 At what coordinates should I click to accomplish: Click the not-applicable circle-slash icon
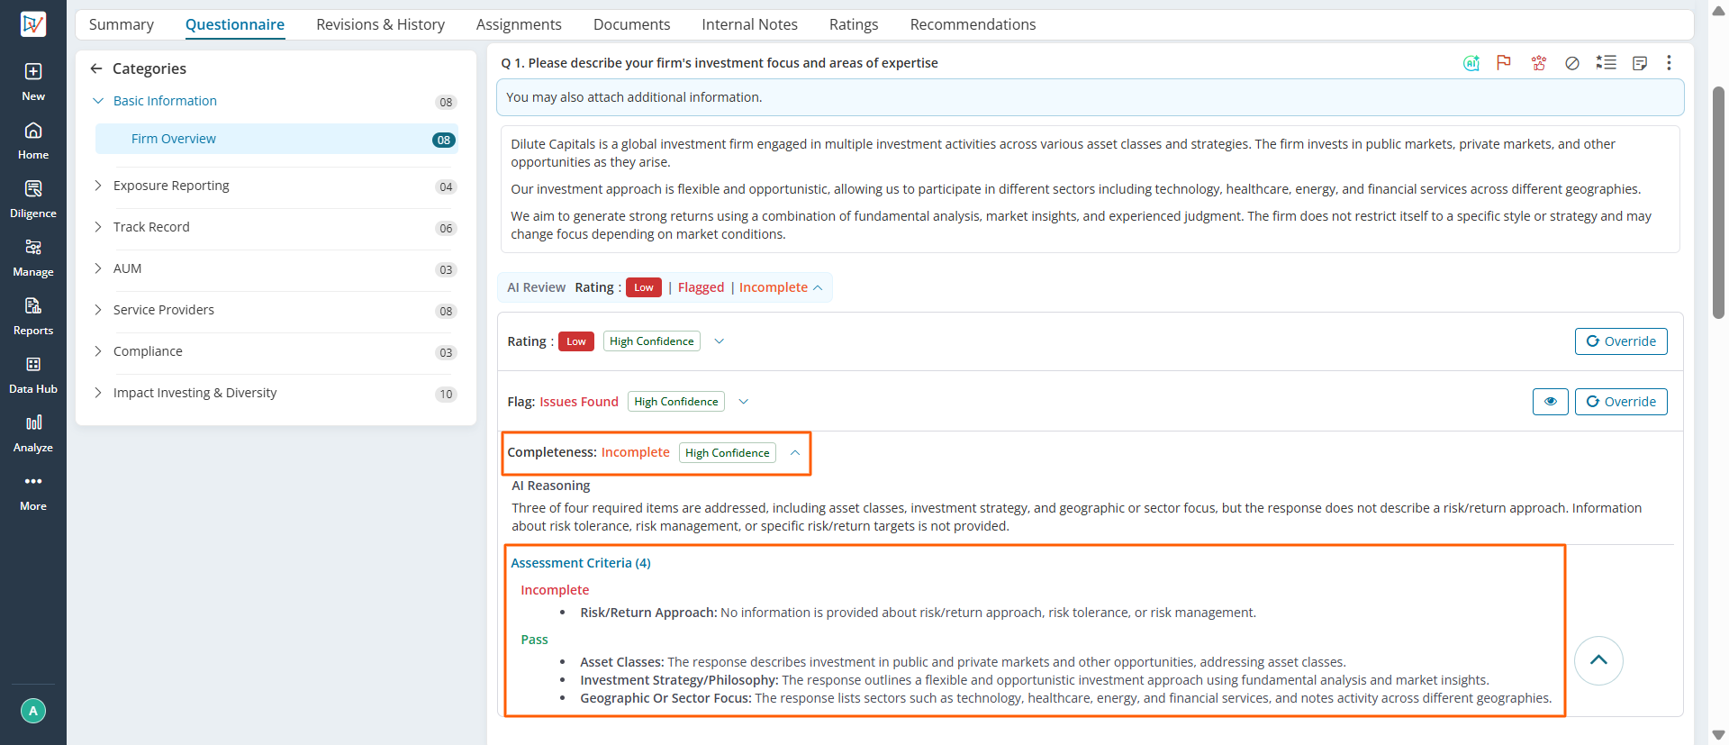tap(1572, 63)
